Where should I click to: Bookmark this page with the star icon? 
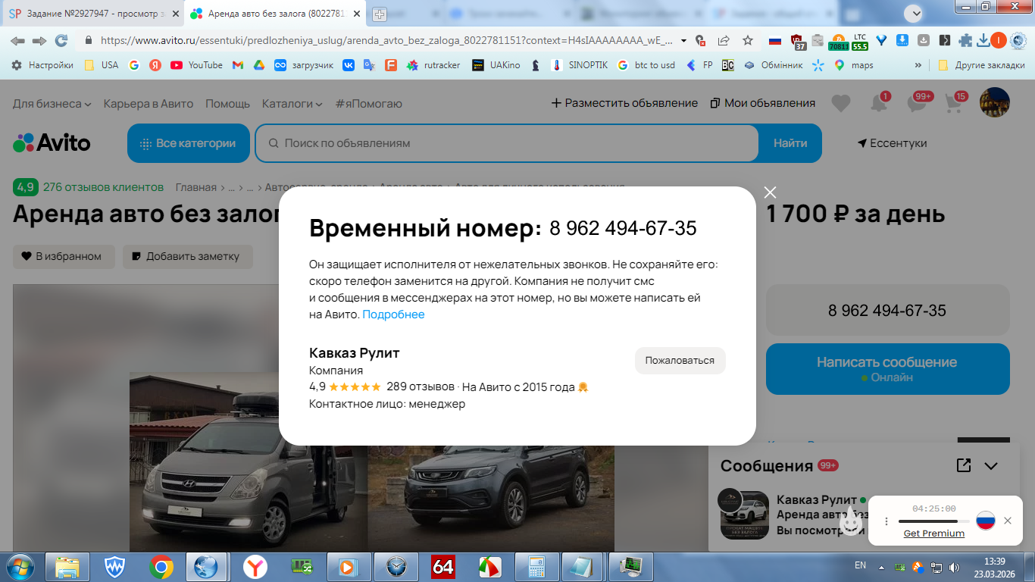pyautogui.click(x=748, y=41)
